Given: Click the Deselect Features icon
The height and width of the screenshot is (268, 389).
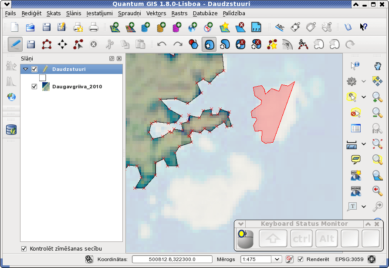Looking at the screenshot, I should (x=356, y=113).
